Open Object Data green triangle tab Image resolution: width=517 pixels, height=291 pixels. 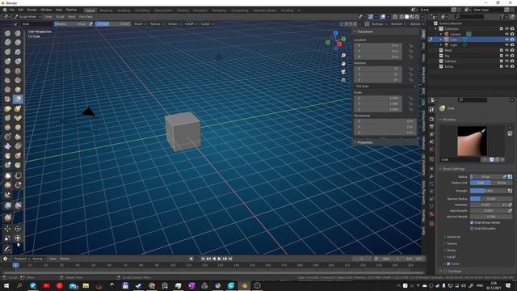click(431, 207)
